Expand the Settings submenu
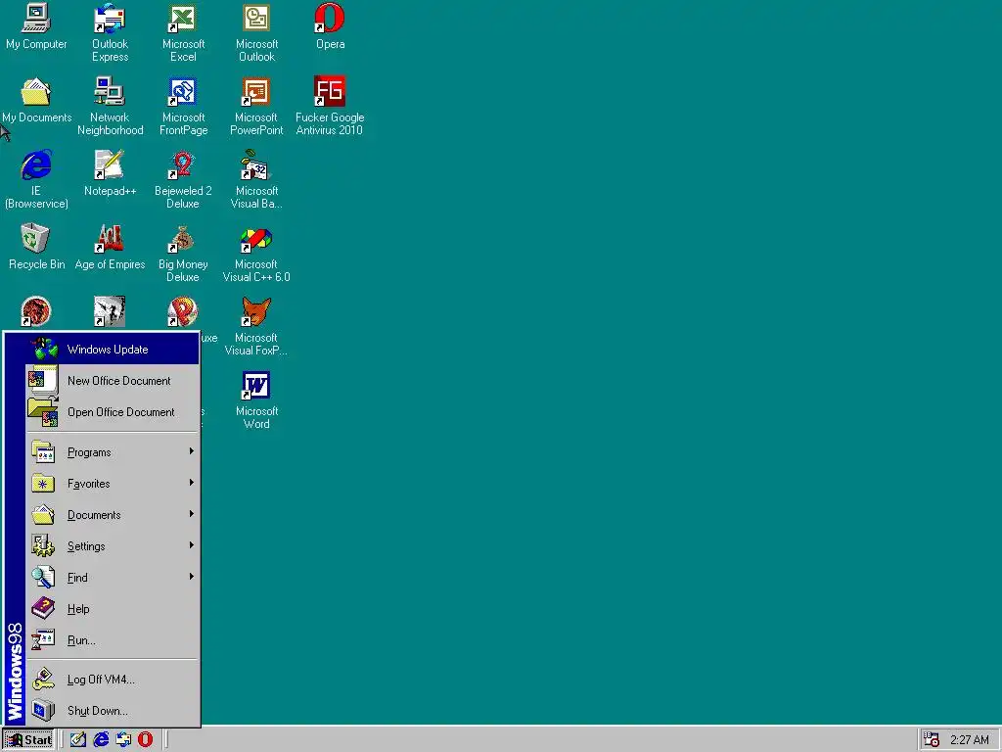This screenshot has height=752, width=1002. (x=113, y=546)
